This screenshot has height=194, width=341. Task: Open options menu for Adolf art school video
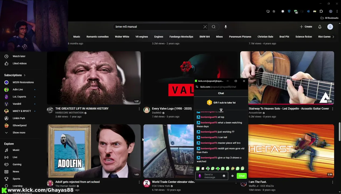pos(139,182)
